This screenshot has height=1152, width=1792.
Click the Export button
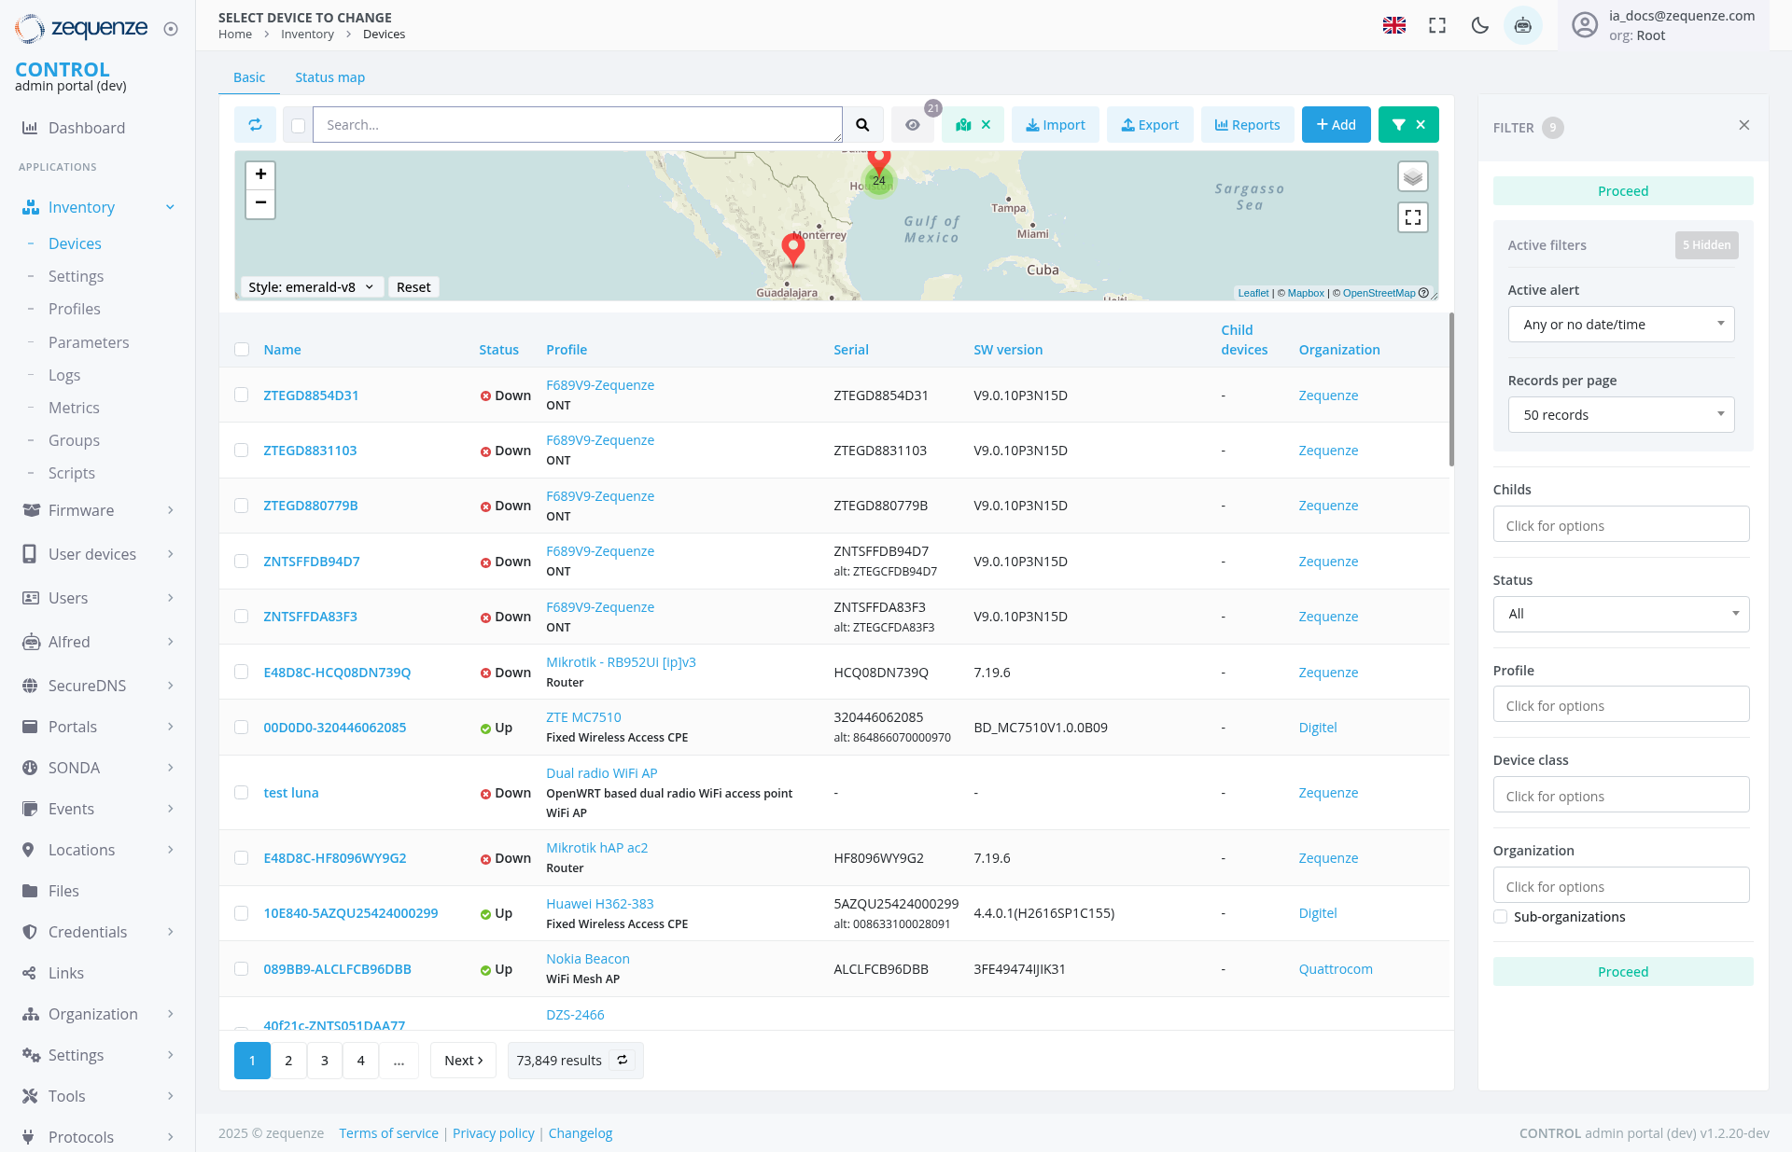(x=1150, y=125)
